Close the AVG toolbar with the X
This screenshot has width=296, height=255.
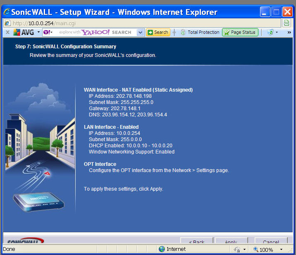[x=7, y=32]
